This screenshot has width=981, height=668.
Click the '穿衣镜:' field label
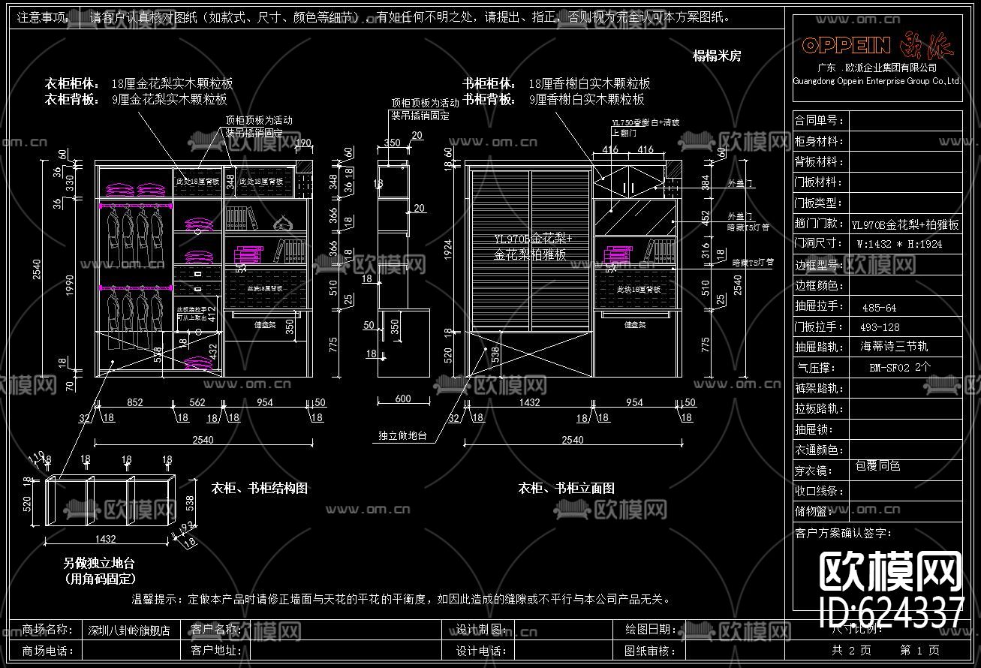pyautogui.click(x=814, y=471)
